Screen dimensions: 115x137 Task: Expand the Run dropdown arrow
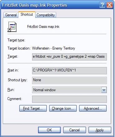[104, 90]
